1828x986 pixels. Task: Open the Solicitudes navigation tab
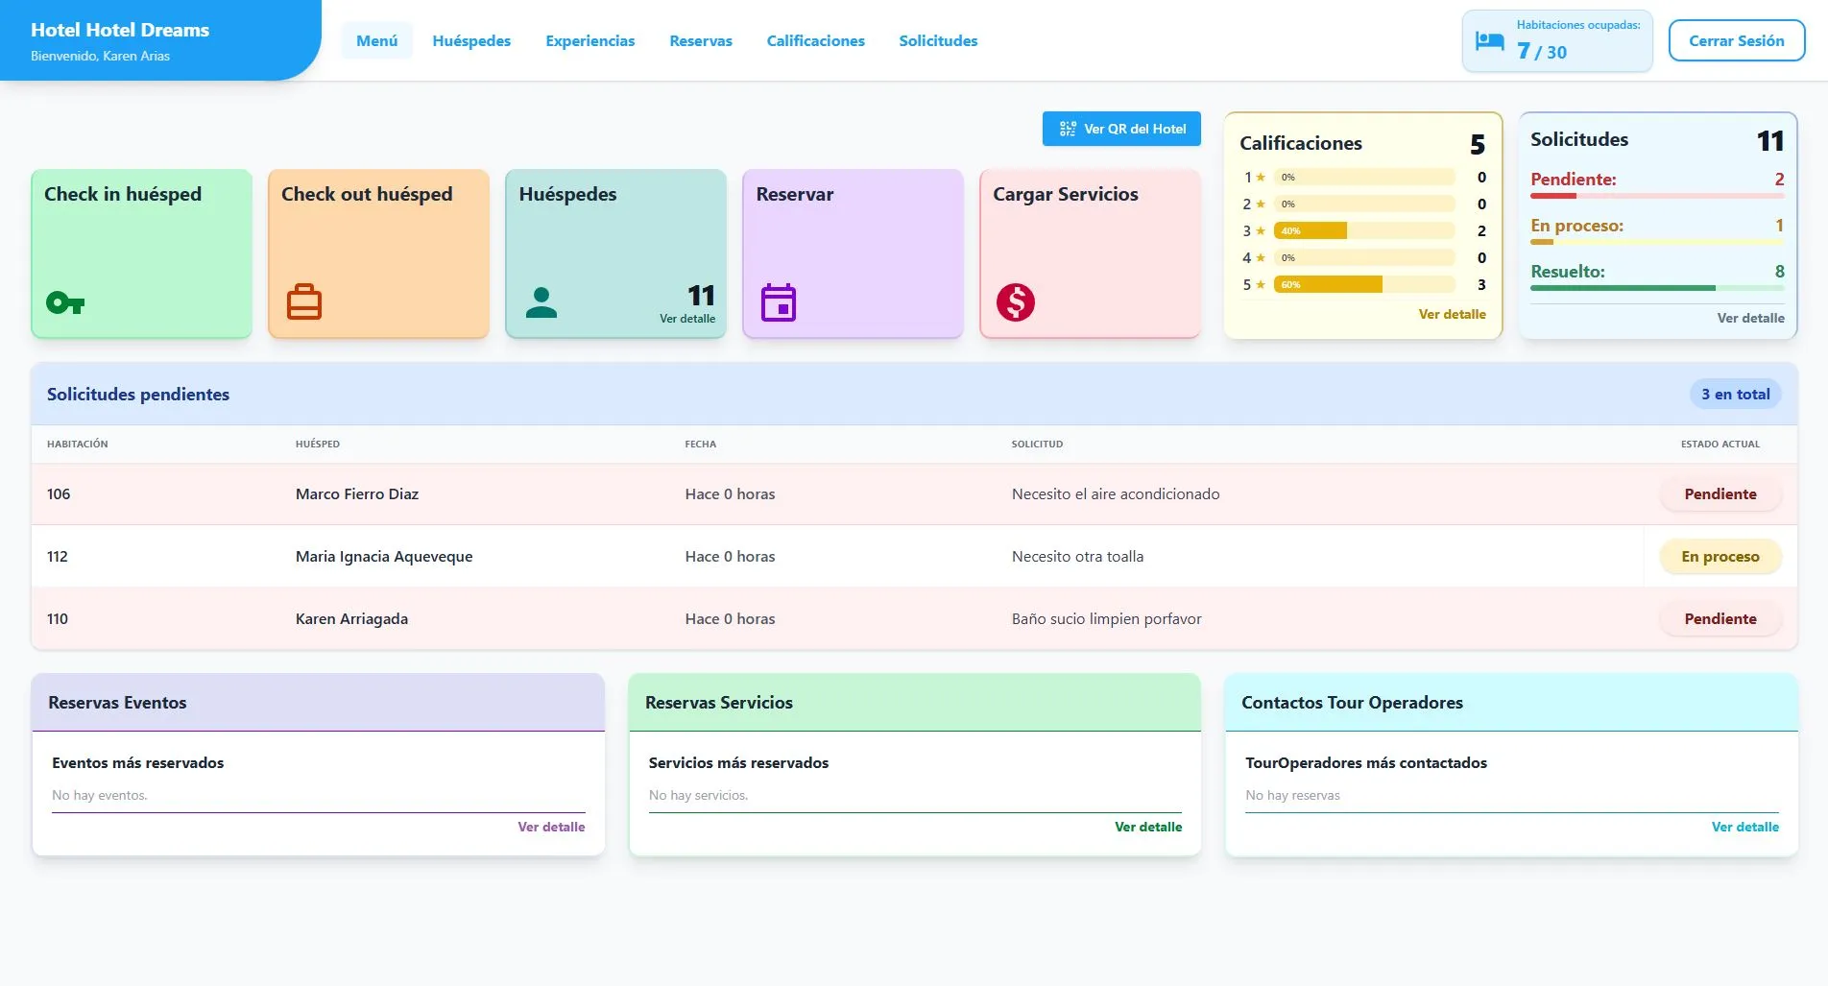938,40
